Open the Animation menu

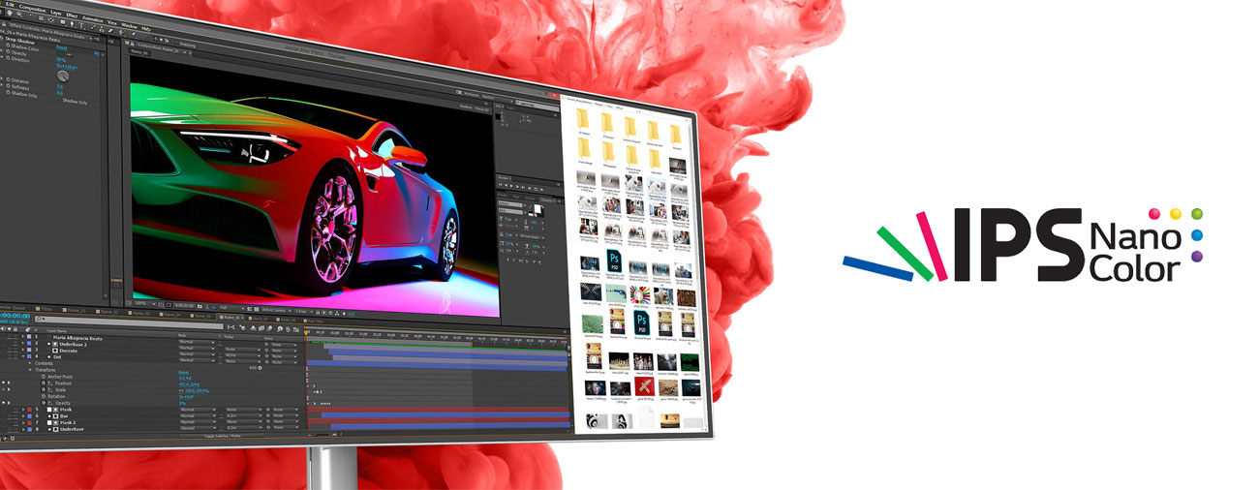(93, 18)
